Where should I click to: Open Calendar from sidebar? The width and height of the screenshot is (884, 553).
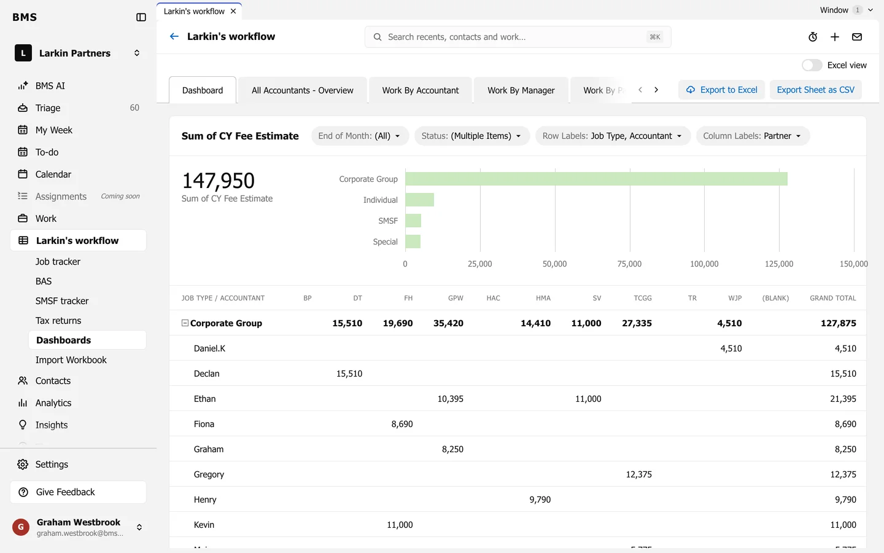pyautogui.click(x=78, y=174)
